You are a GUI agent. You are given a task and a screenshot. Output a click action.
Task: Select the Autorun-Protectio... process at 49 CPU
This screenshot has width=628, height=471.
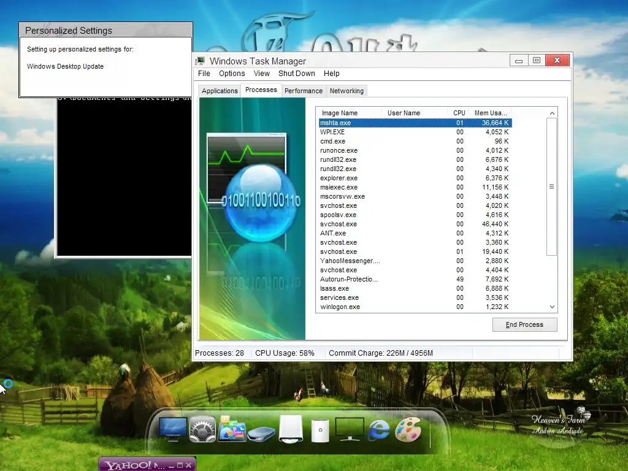coord(415,280)
